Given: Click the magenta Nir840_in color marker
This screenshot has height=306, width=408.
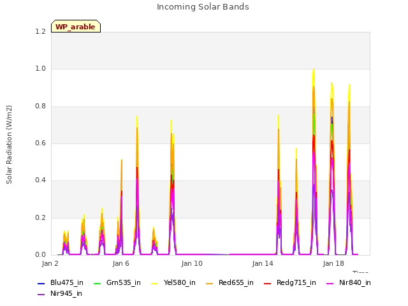Looking at the screenshot, I should pyautogui.click(x=330, y=283).
